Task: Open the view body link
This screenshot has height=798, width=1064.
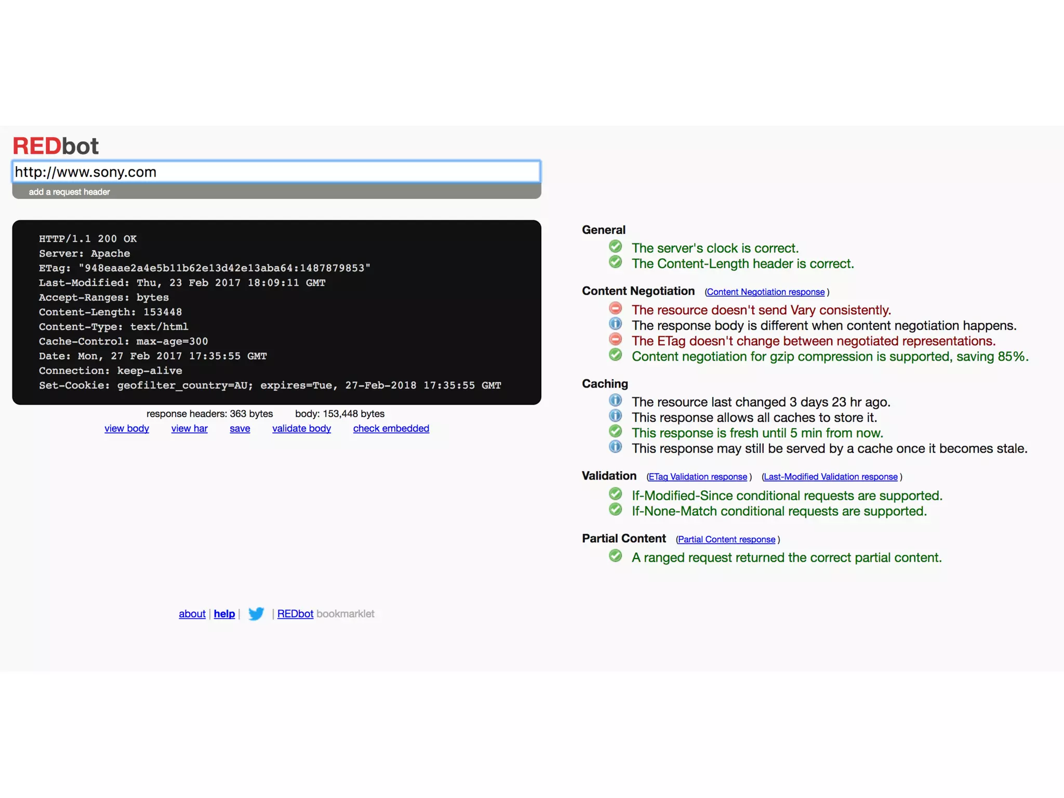Action: (127, 429)
